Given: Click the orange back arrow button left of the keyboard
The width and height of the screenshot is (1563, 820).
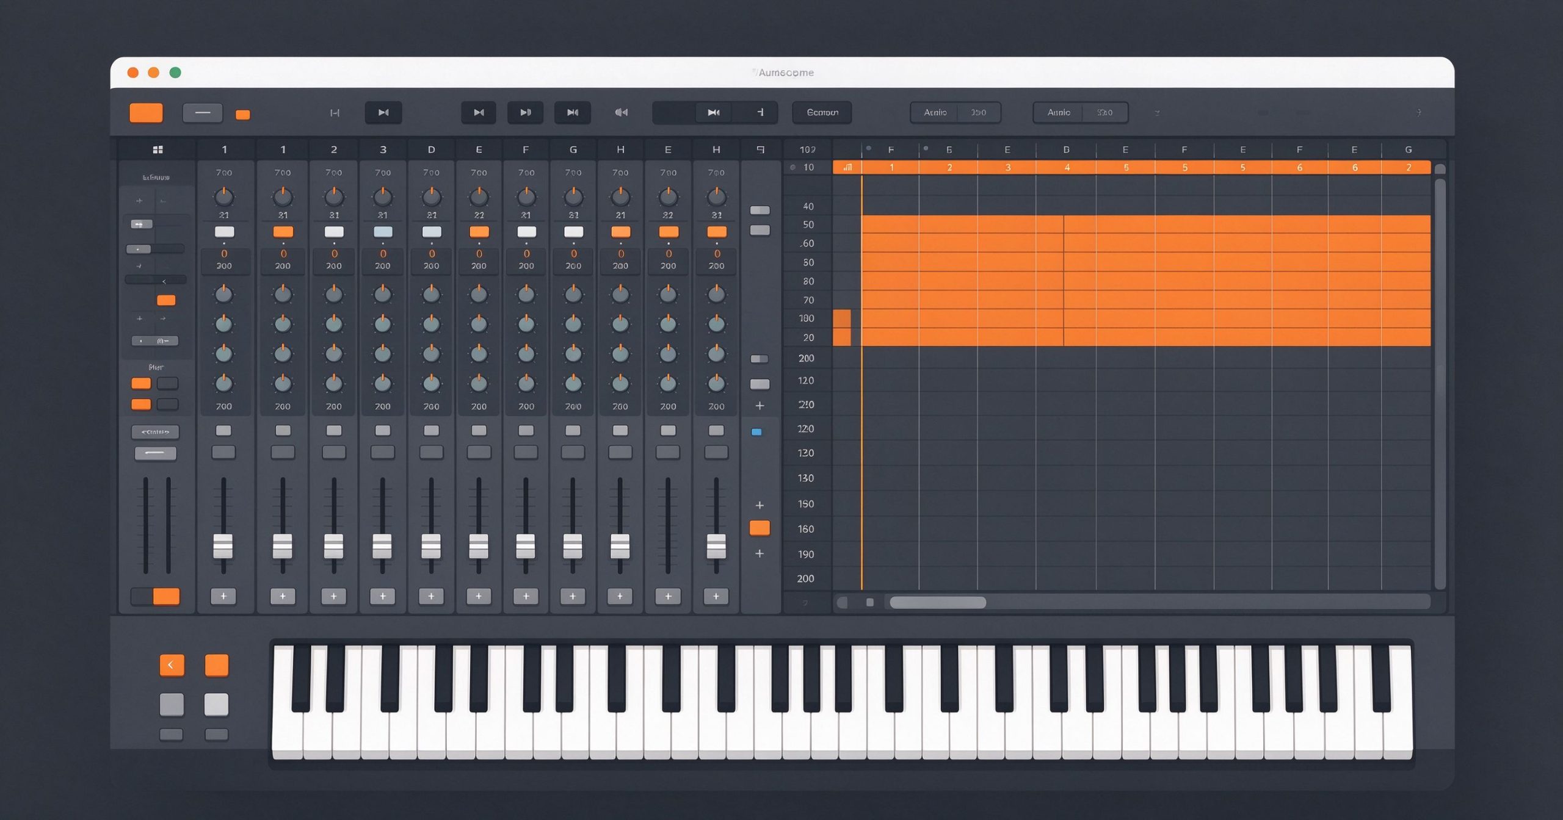Looking at the screenshot, I should (172, 665).
